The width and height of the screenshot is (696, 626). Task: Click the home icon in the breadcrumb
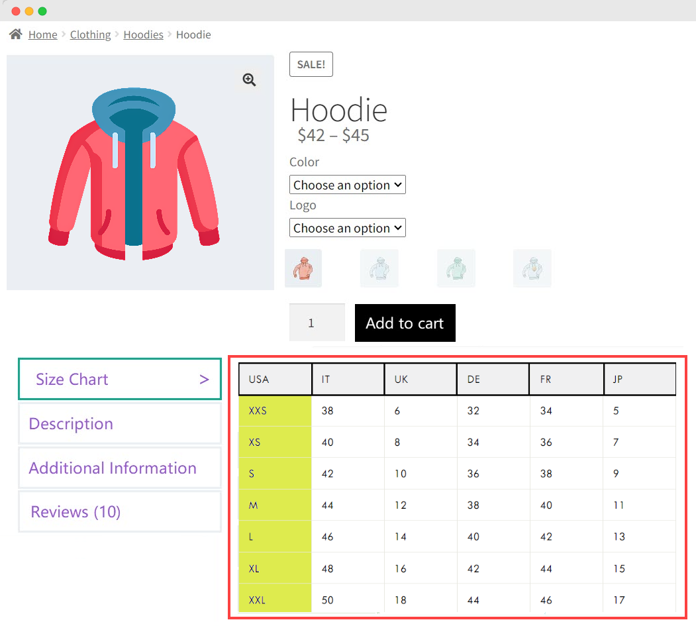click(x=15, y=34)
